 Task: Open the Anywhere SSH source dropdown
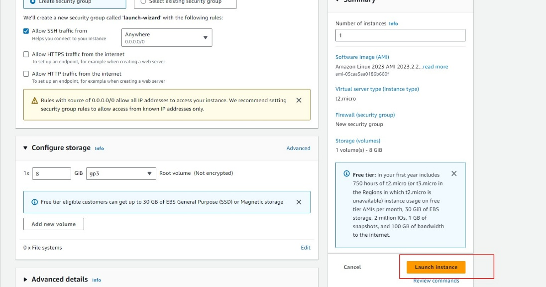[167, 38]
